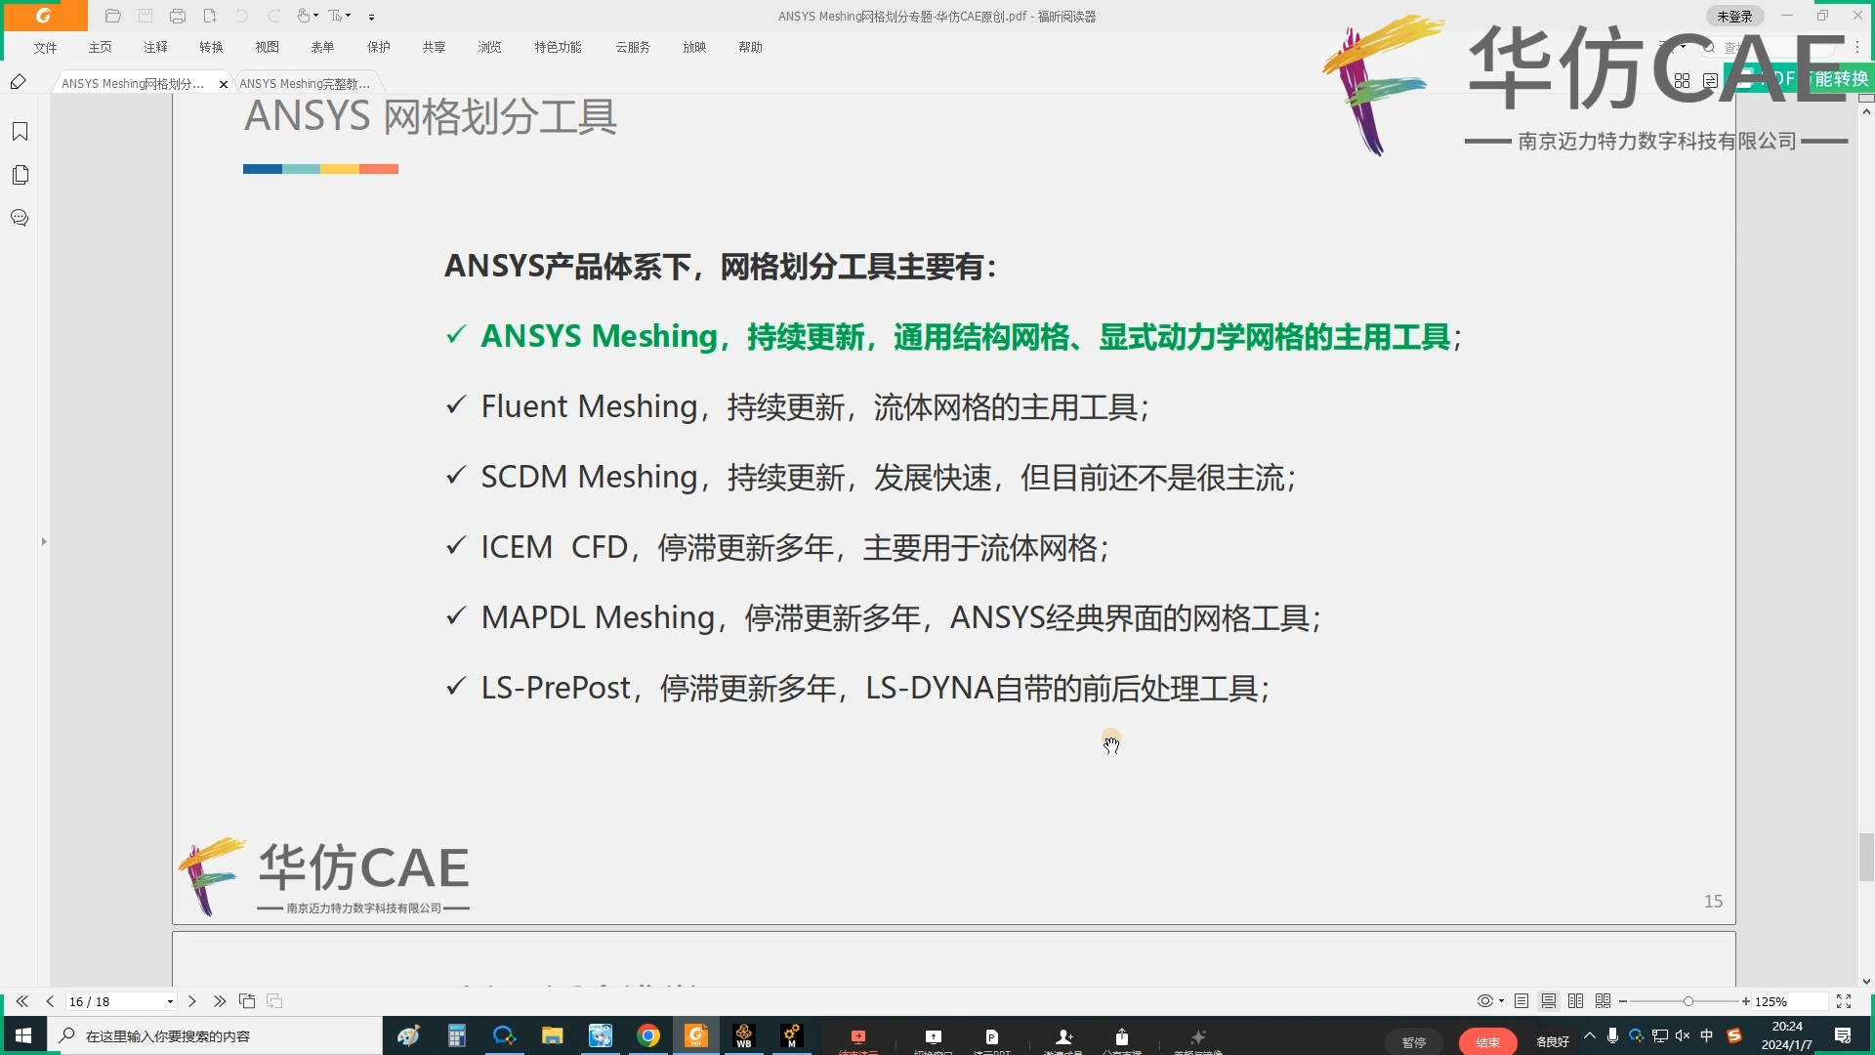Click the zoom slider handle

(1688, 1001)
